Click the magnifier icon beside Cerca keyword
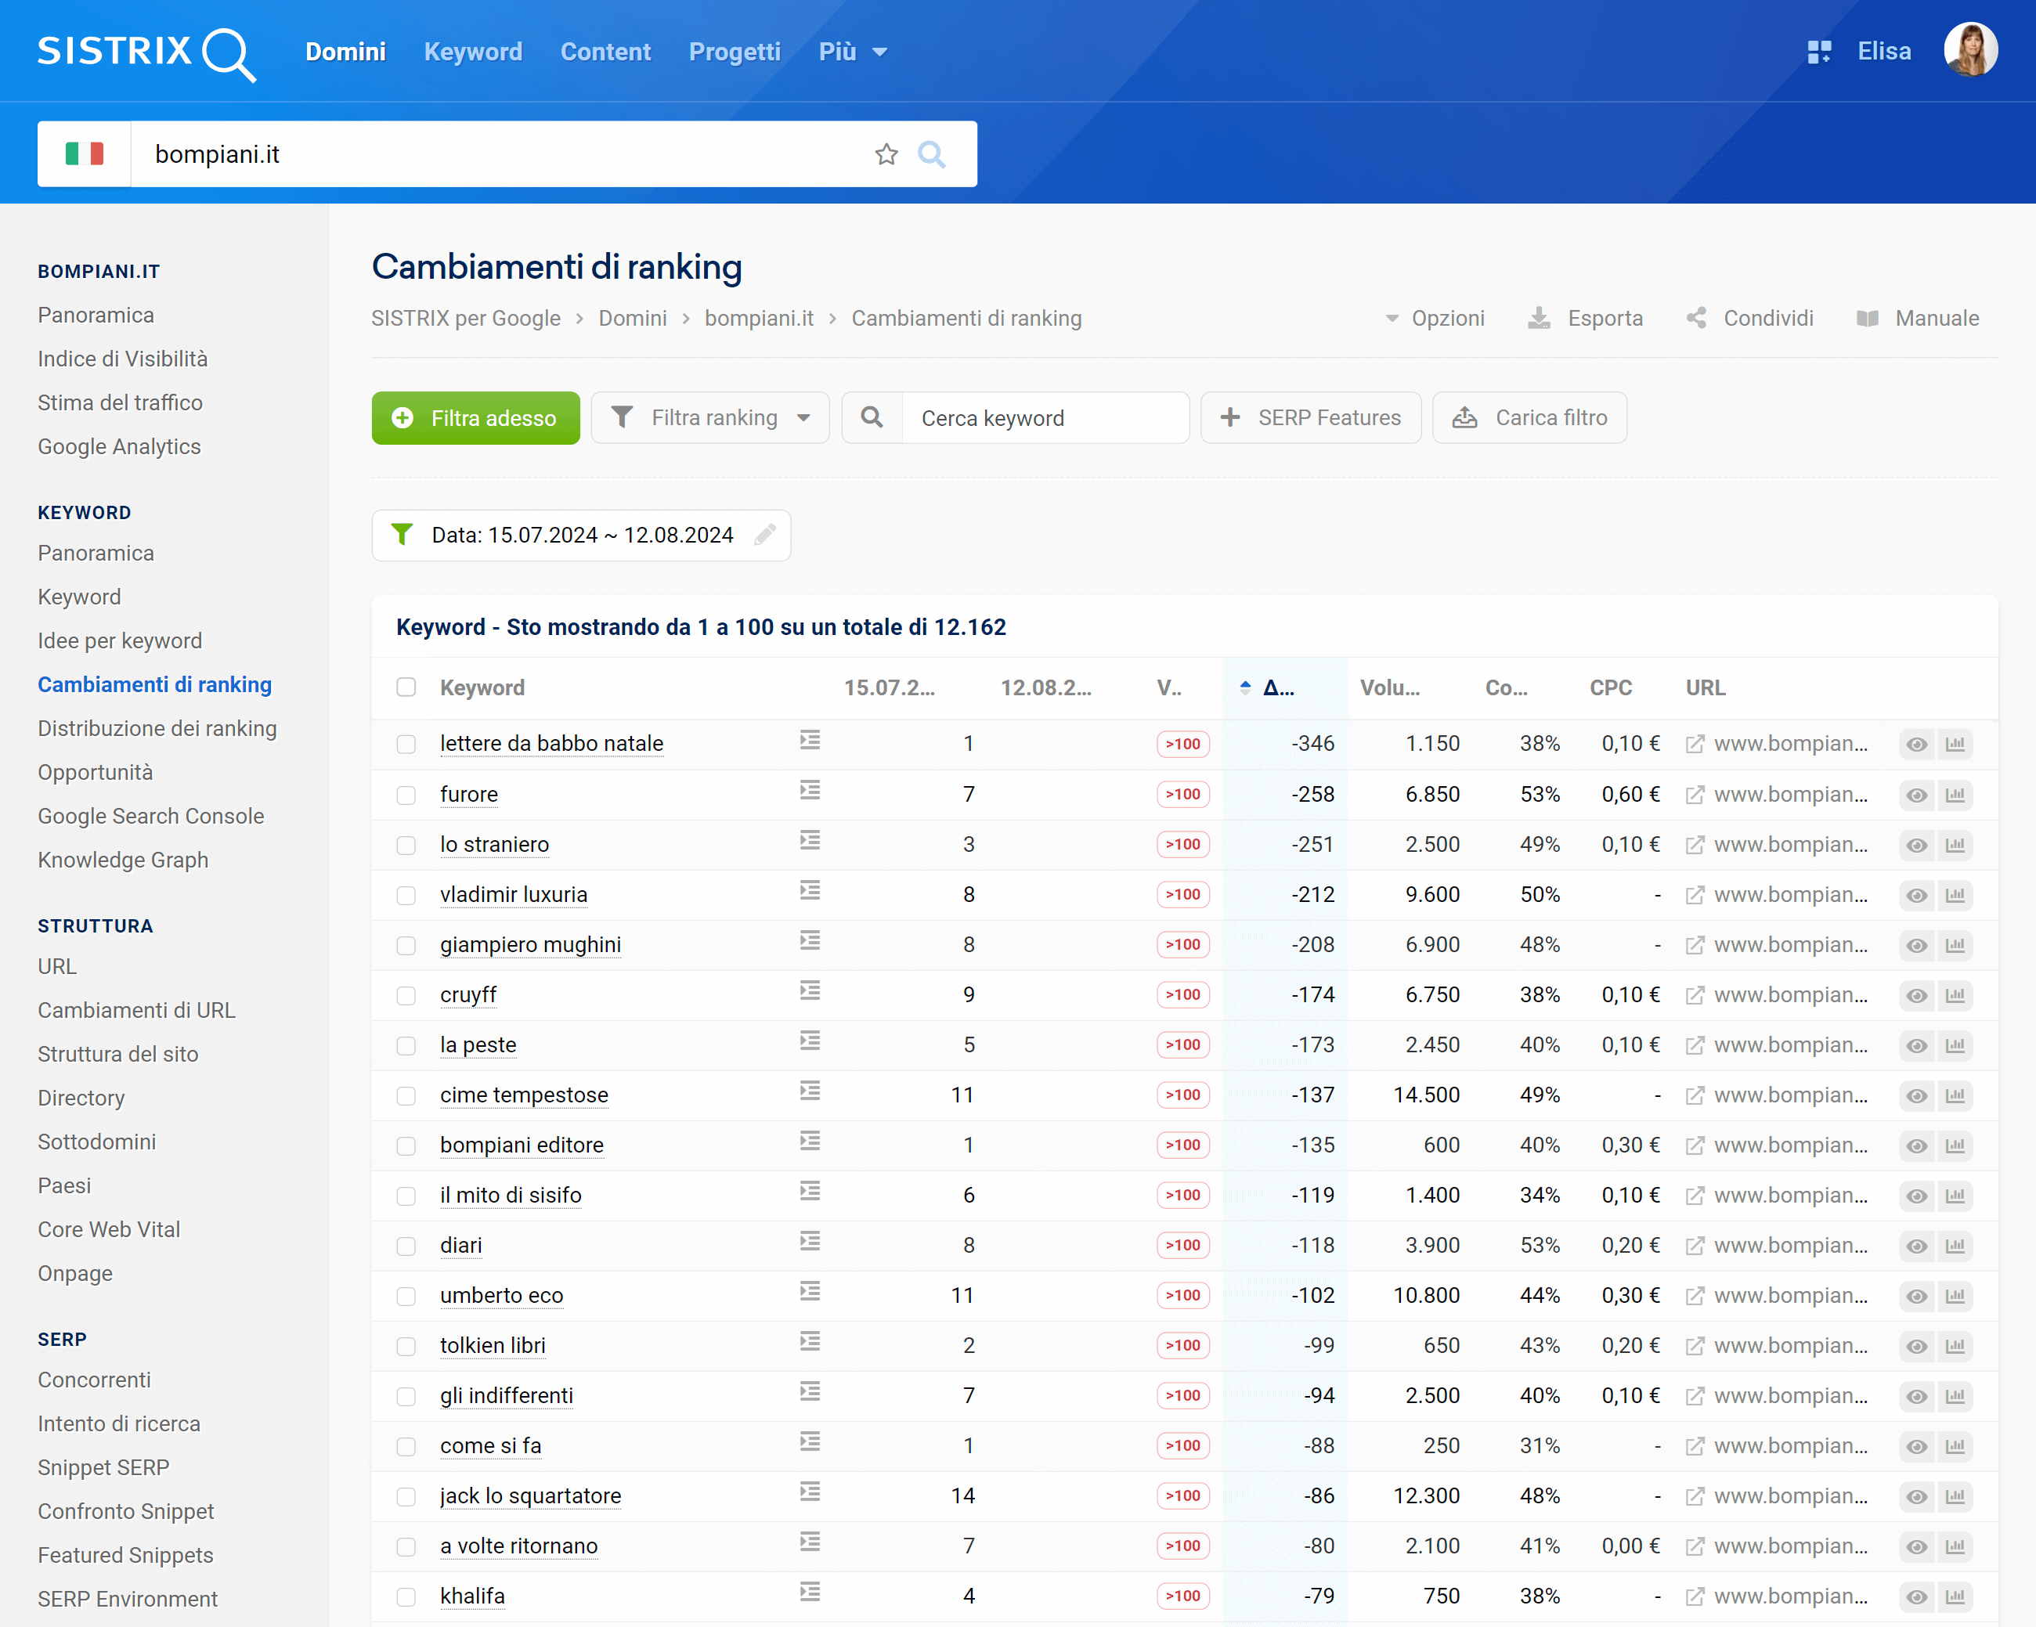 pyautogui.click(x=872, y=417)
